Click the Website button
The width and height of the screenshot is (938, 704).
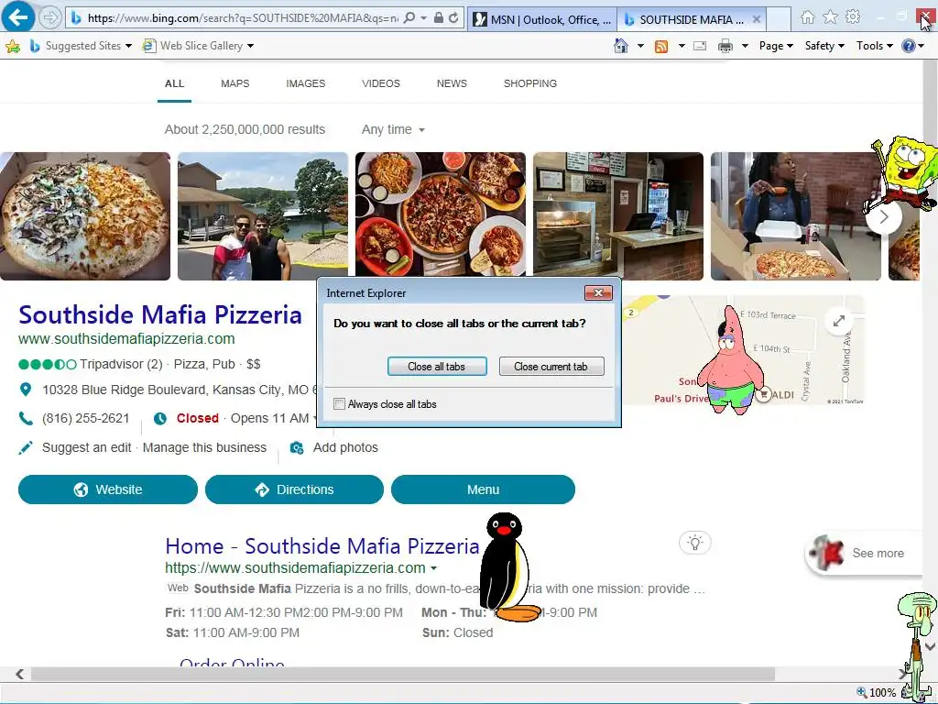click(x=108, y=489)
